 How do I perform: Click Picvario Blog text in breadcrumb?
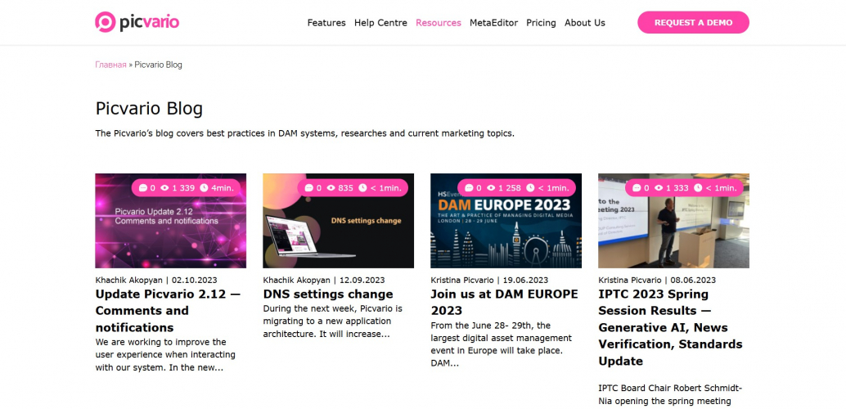click(158, 65)
